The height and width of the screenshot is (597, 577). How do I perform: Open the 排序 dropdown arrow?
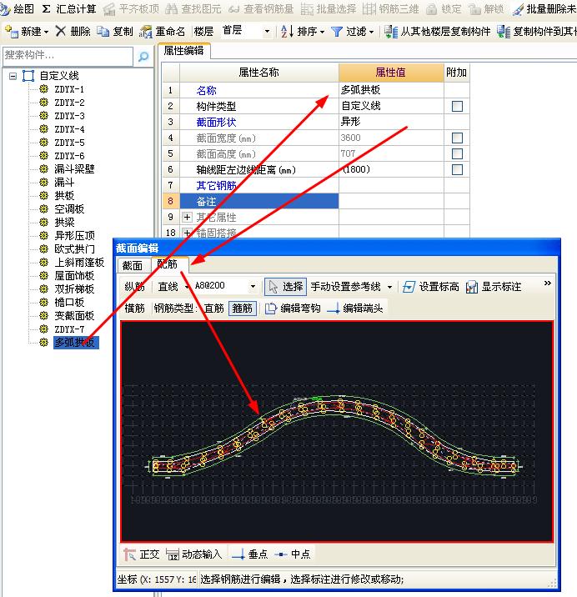click(x=322, y=32)
